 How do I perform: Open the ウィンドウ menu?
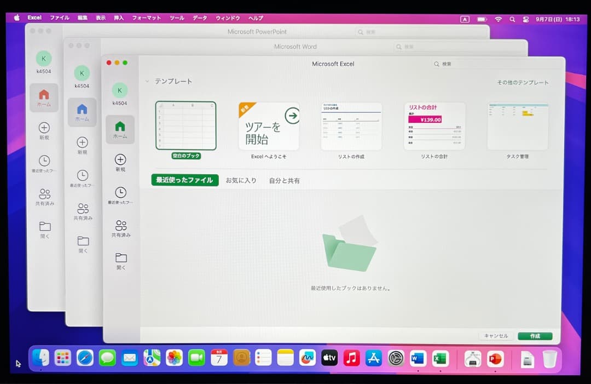point(229,17)
